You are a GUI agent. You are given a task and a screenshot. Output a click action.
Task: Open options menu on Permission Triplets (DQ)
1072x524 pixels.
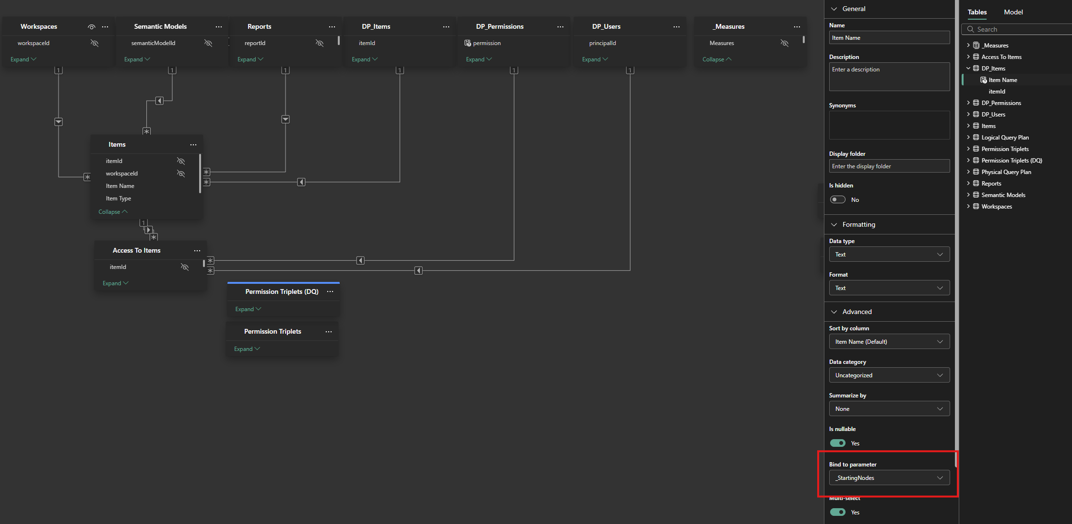pos(330,291)
